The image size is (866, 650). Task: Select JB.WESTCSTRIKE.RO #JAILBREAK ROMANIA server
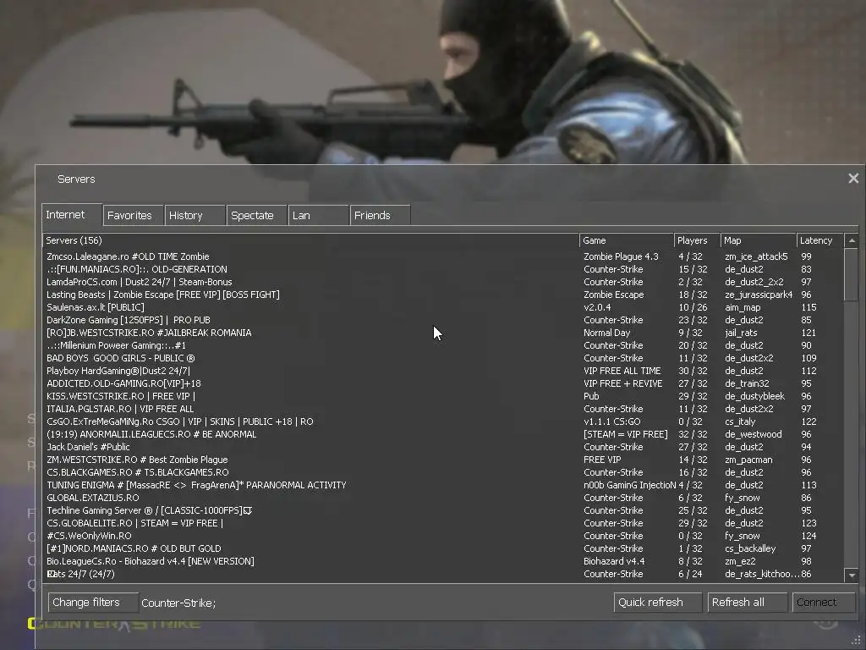click(443, 333)
